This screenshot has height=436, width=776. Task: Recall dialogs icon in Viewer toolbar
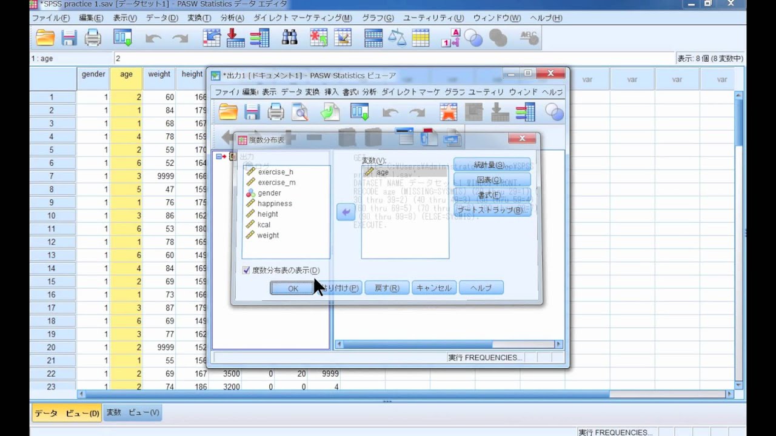(360, 112)
